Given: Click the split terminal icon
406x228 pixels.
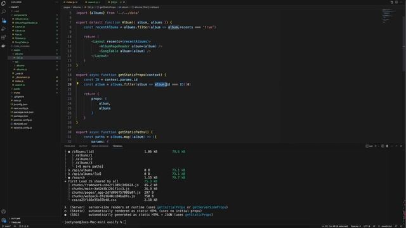Looking at the screenshot, I should (x=383, y=146).
